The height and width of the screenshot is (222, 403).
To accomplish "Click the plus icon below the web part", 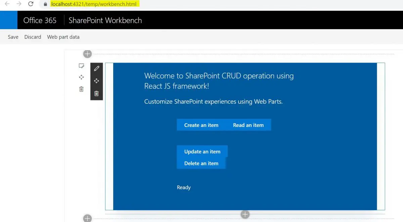I will click(245, 214).
